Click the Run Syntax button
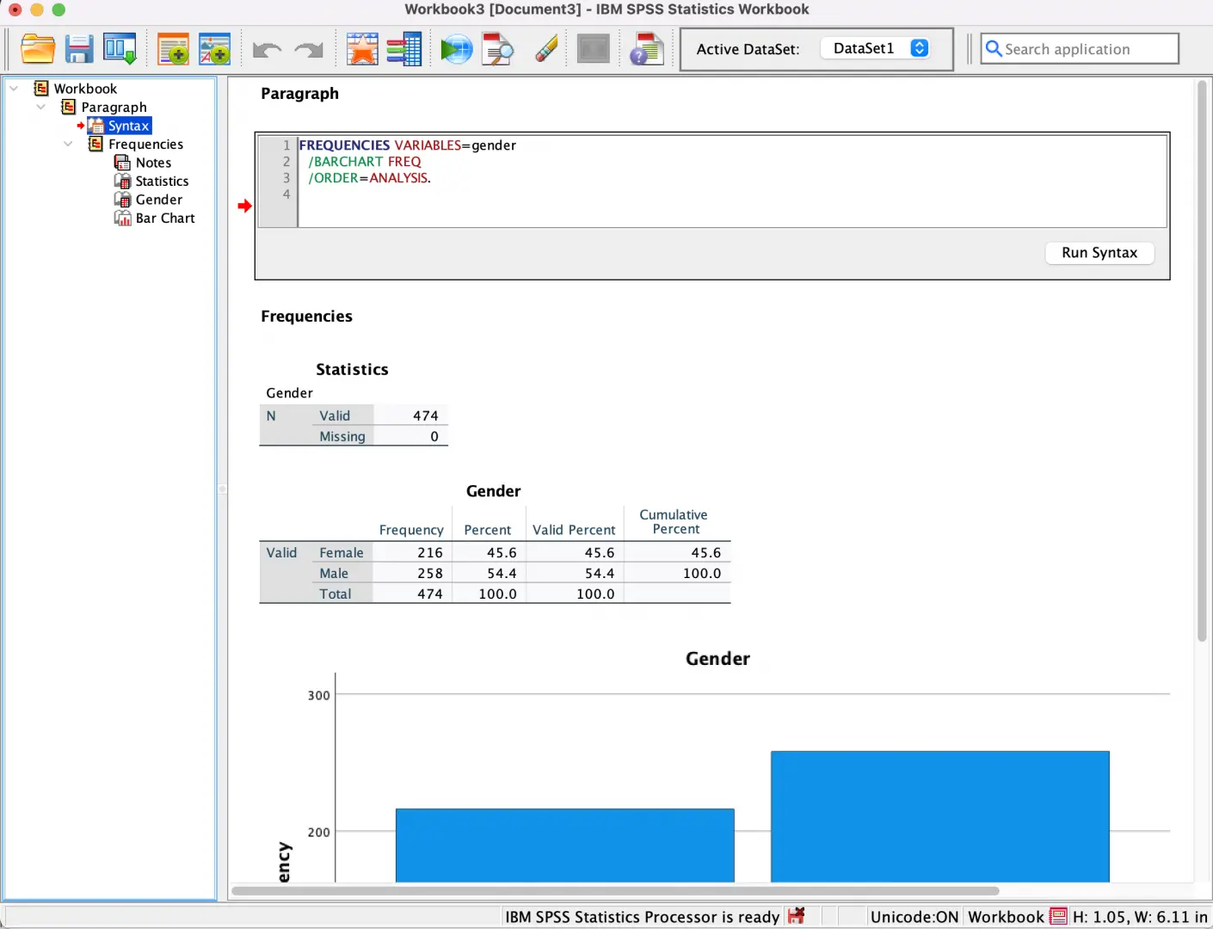 tap(1099, 253)
